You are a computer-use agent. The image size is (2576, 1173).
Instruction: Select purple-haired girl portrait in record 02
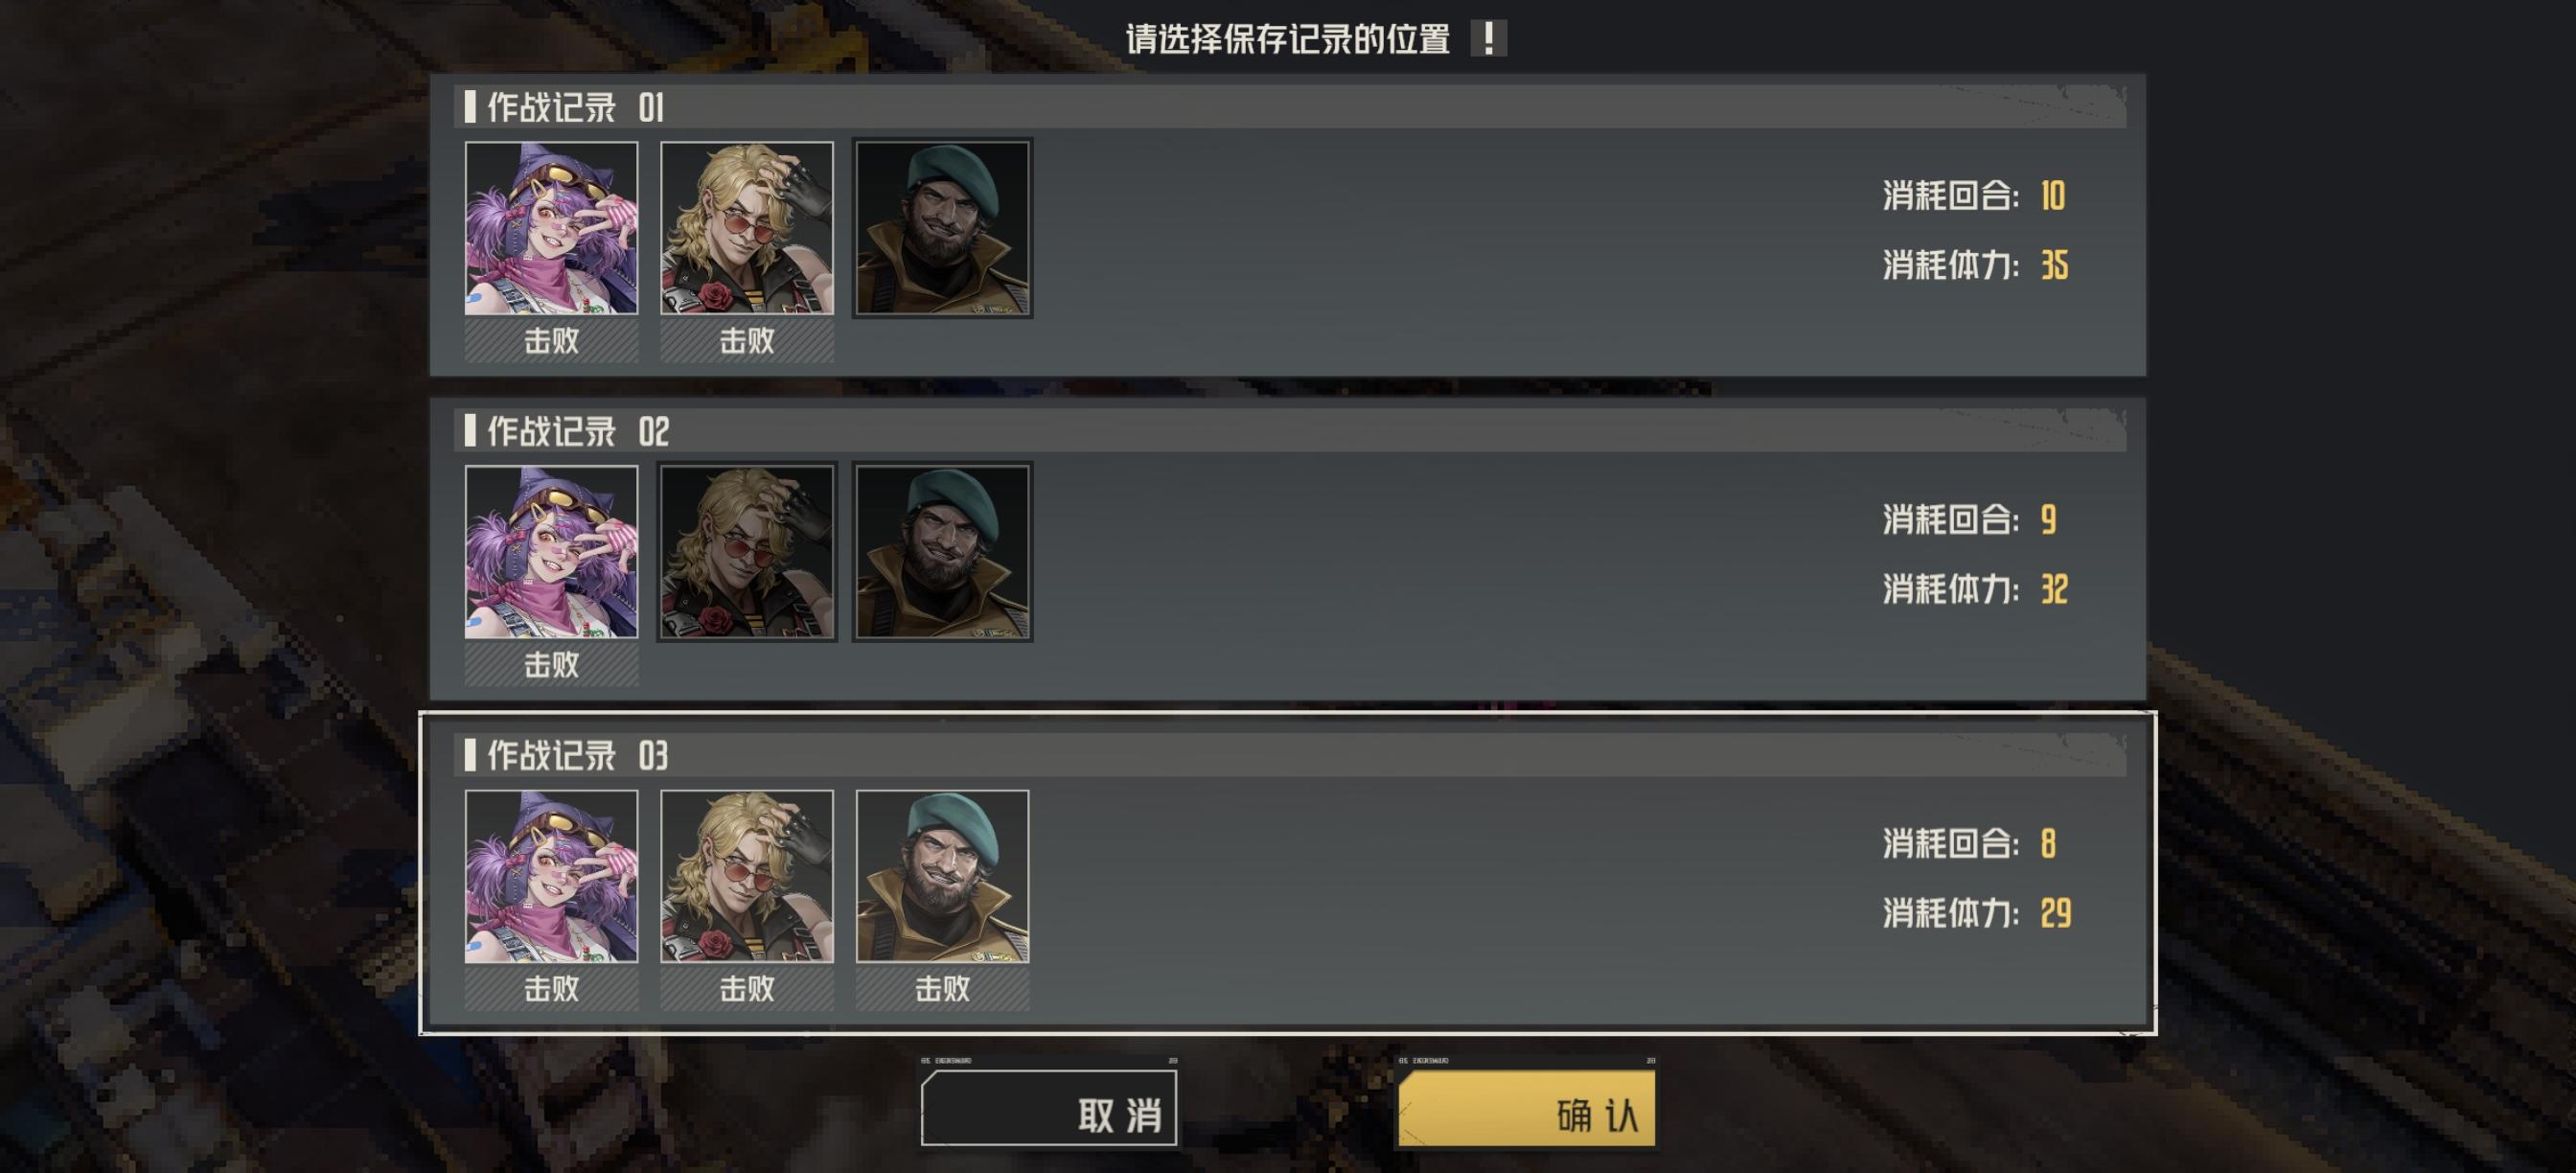coord(551,552)
